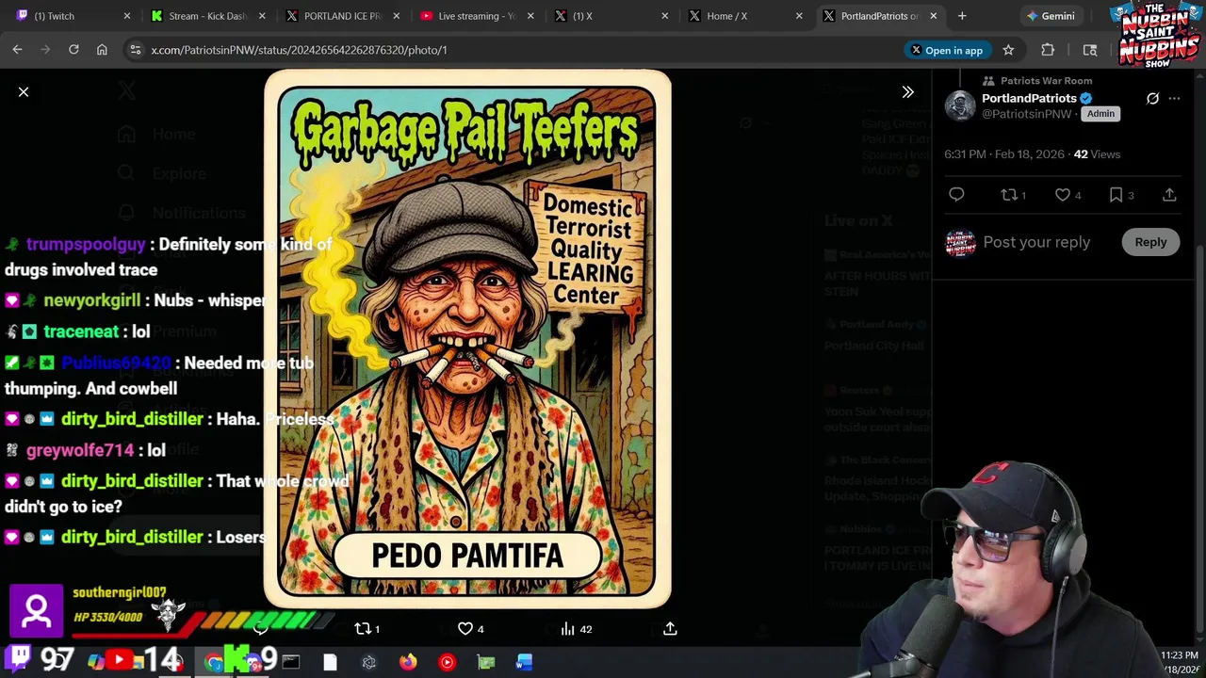Open the terminal icon in taskbar
1206x678 pixels.
pyautogui.click(x=290, y=663)
